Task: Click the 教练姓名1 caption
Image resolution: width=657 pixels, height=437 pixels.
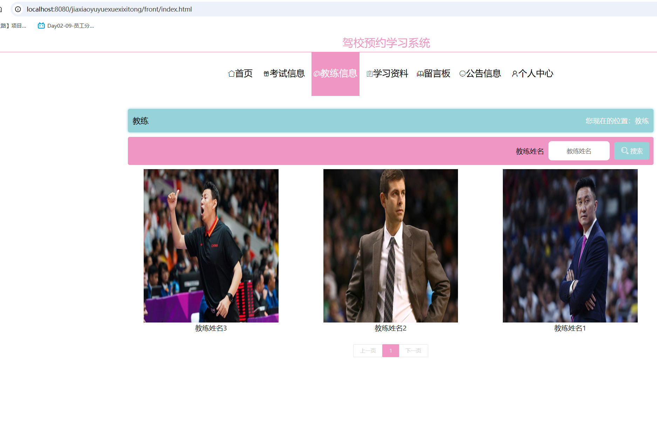Action: tap(570, 328)
